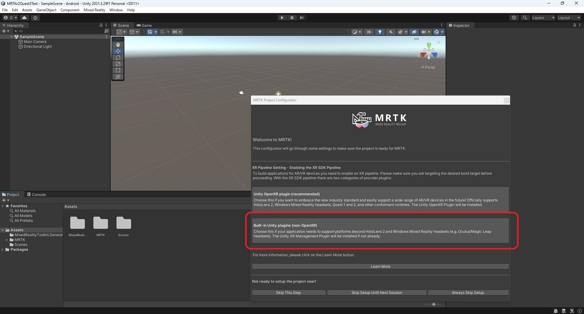Open Project create (+) dropdown
584x314 pixels.
pyautogui.click(x=6, y=200)
